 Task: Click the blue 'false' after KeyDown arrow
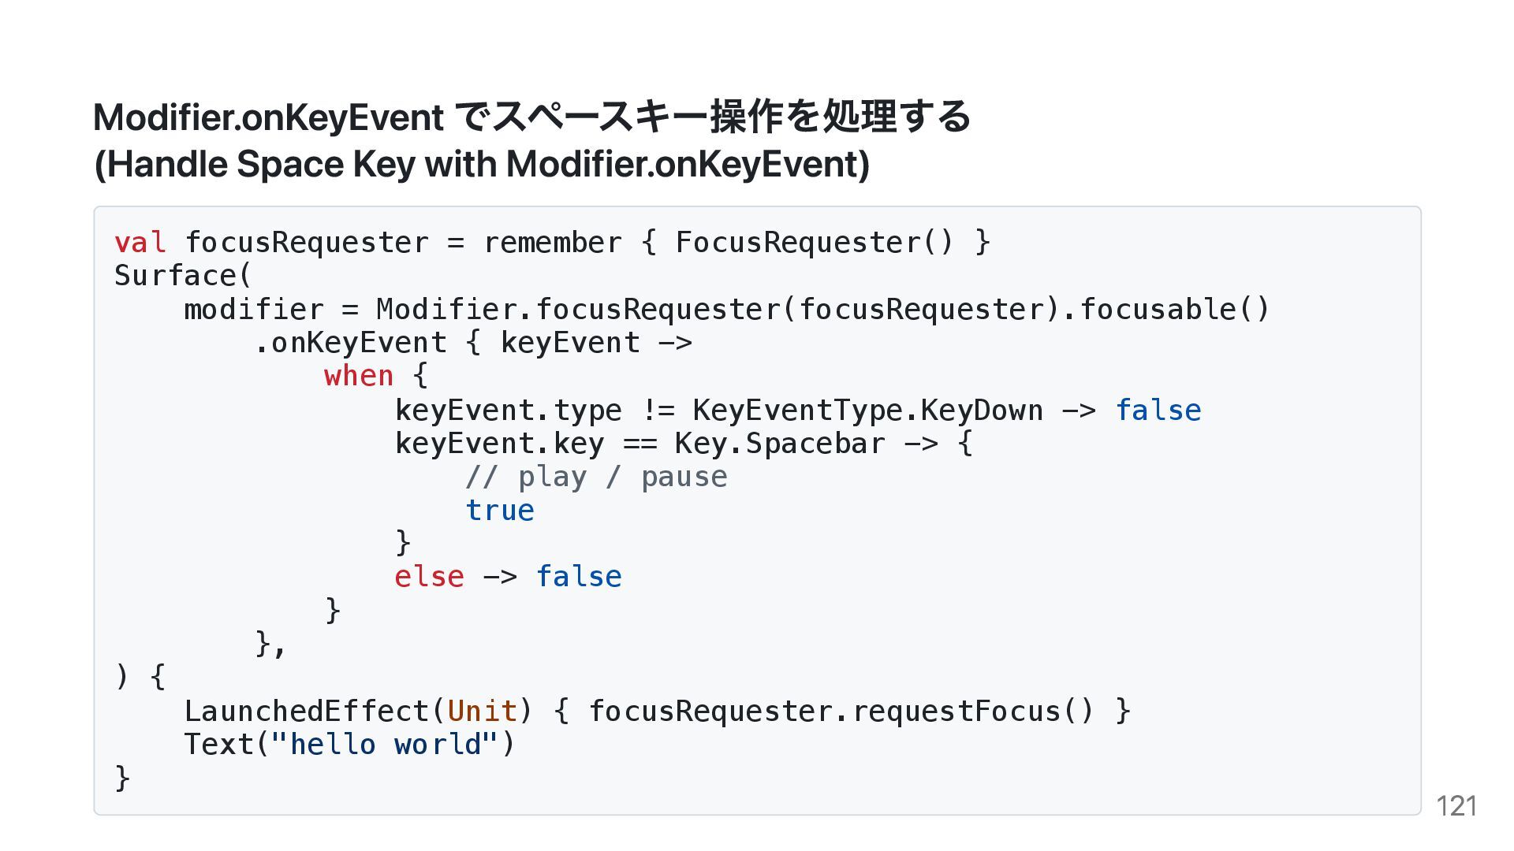click(x=1158, y=410)
